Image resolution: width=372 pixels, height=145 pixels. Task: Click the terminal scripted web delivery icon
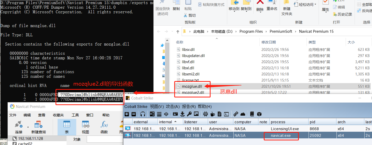[226, 114]
